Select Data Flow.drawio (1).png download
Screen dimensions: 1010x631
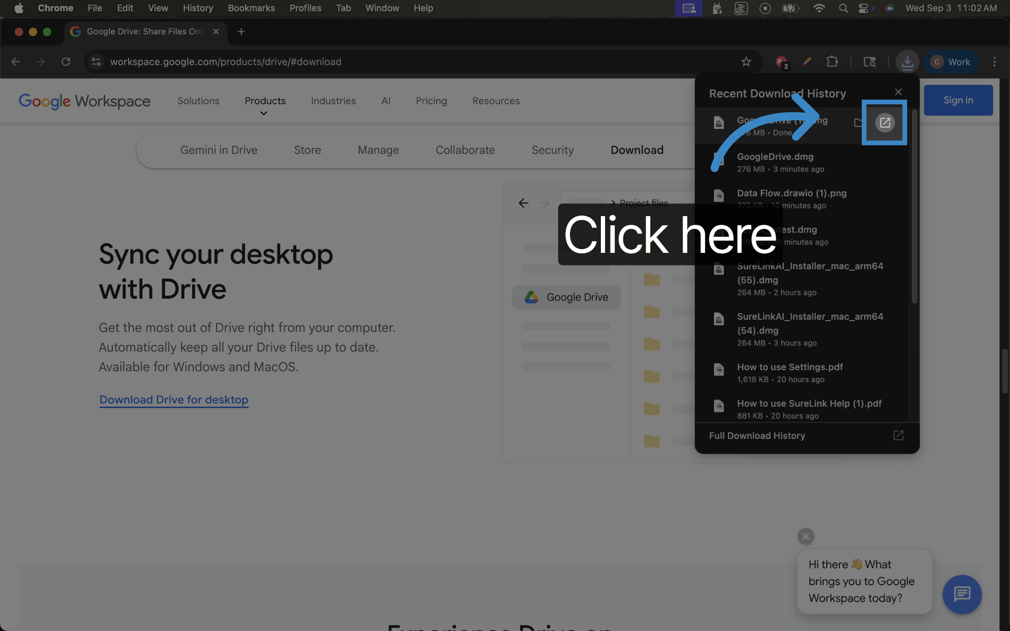pos(802,199)
